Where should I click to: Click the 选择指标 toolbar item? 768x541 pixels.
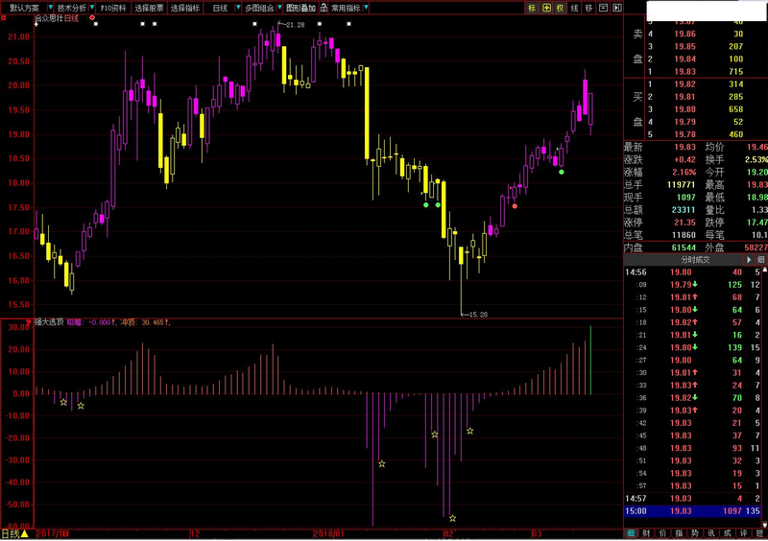point(184,8)
